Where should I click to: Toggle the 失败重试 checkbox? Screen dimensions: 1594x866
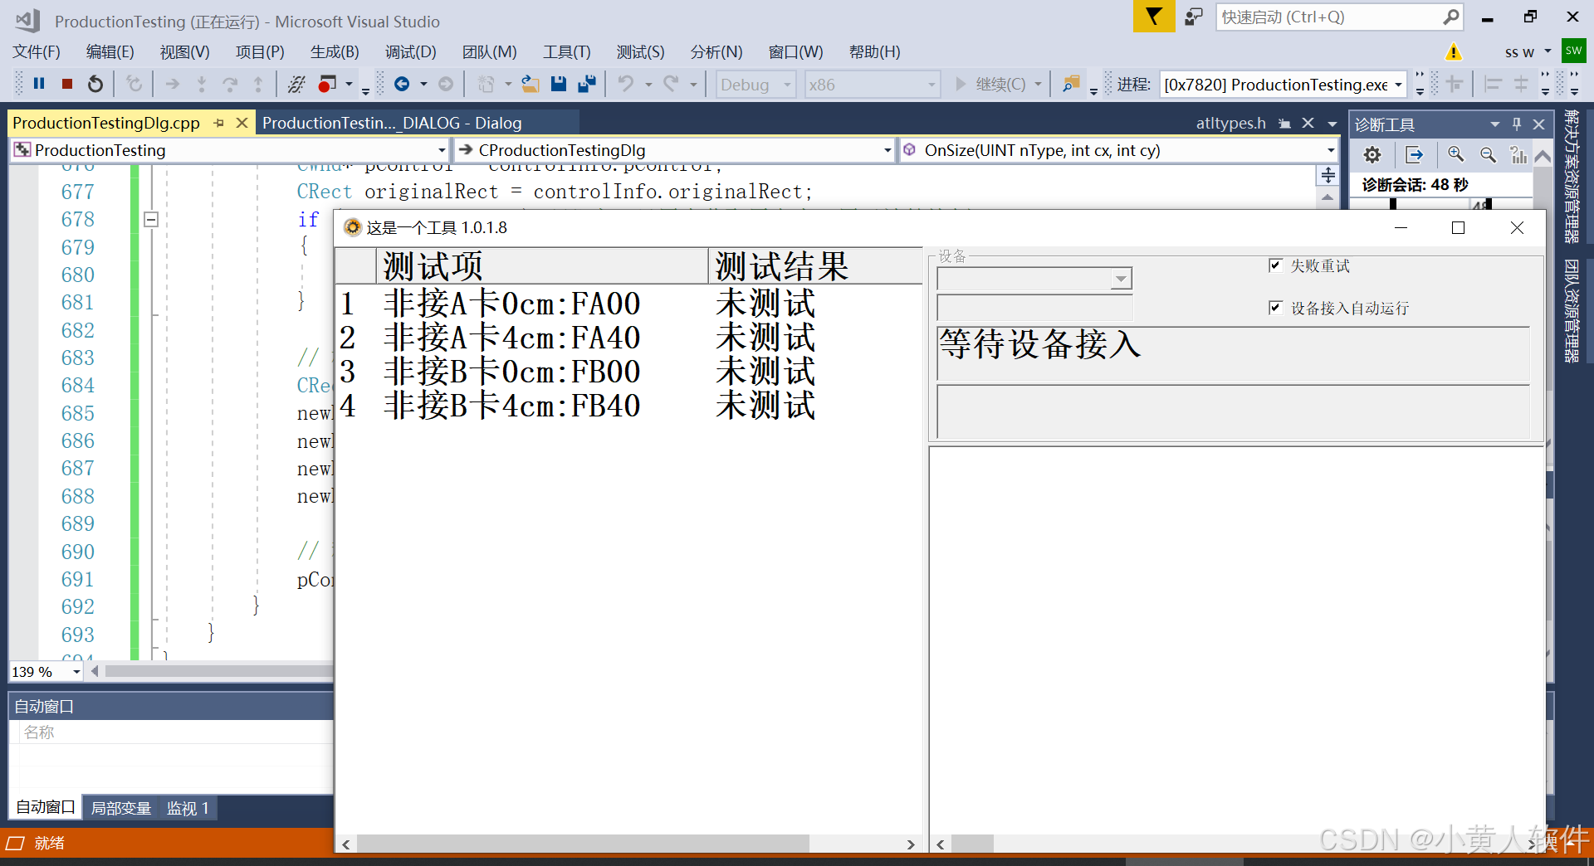[x=1276, y=265]
